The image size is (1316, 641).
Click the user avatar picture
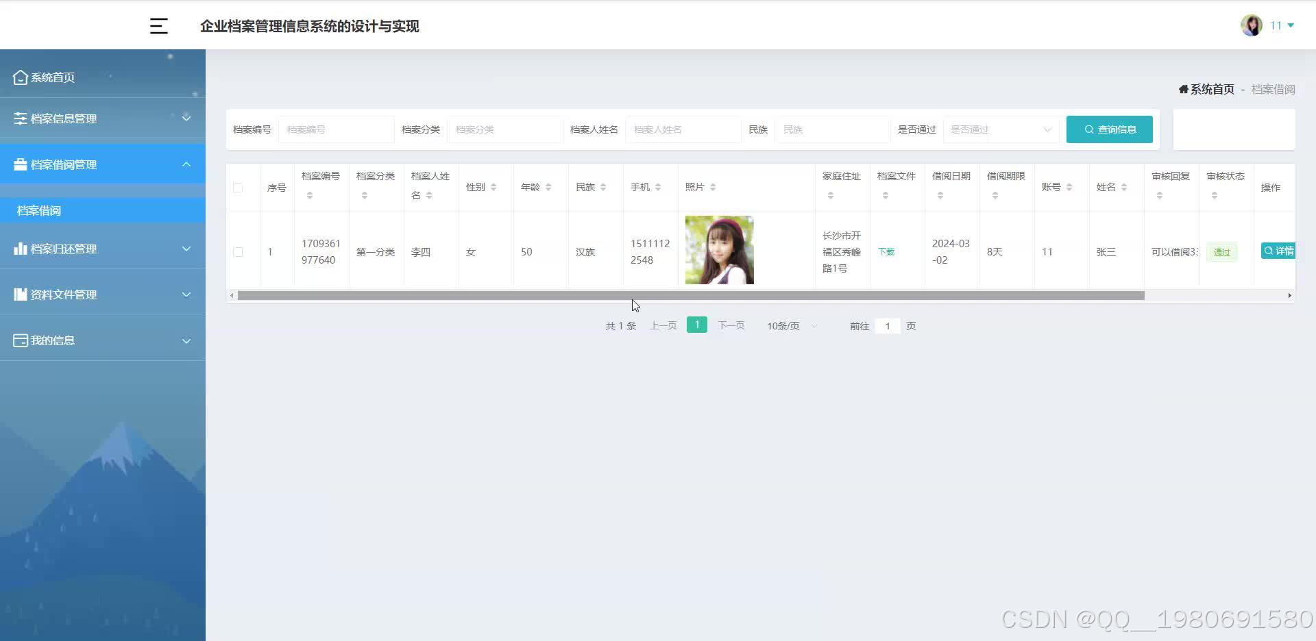tap(1252, 25)
